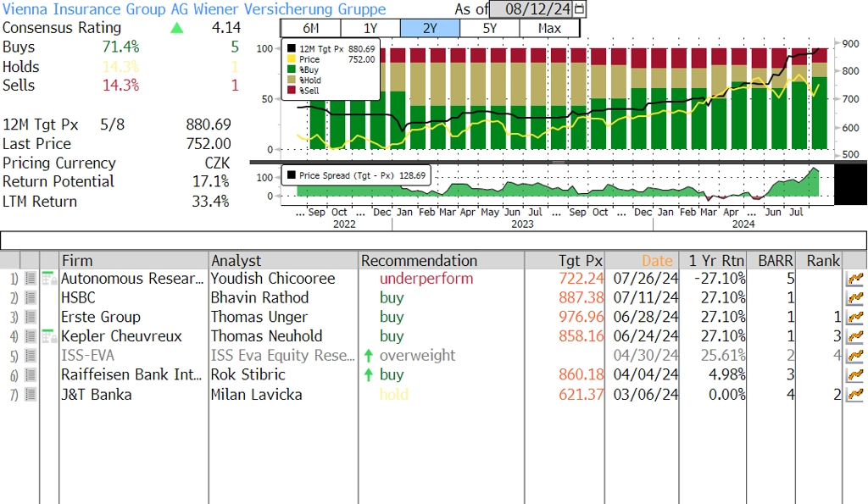Click list icon in Raiffeisen Bank row
The height and width of the screenshot is (504, 868).
coord(31,375)
